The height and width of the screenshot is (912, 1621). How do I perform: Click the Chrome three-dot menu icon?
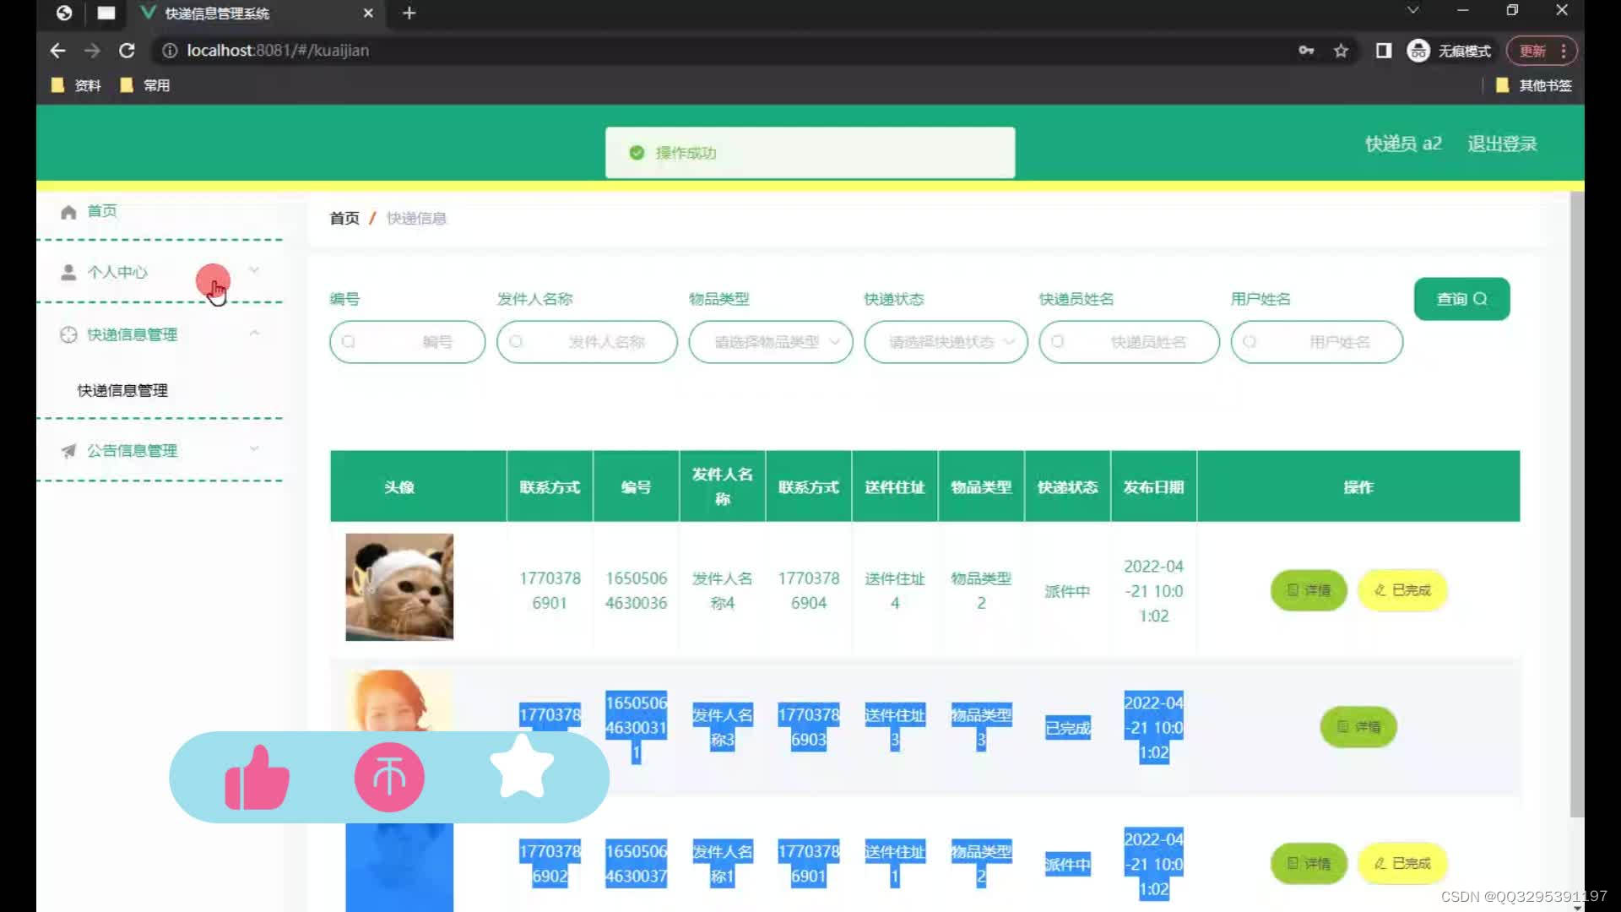click(x=1564, y=51)
